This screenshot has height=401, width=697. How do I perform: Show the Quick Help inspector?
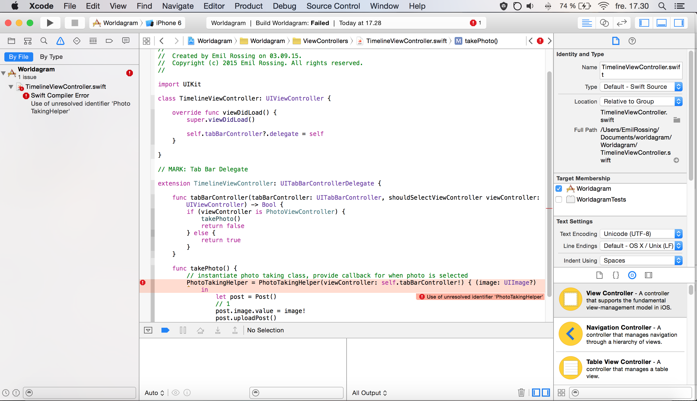tap(632, 41)
